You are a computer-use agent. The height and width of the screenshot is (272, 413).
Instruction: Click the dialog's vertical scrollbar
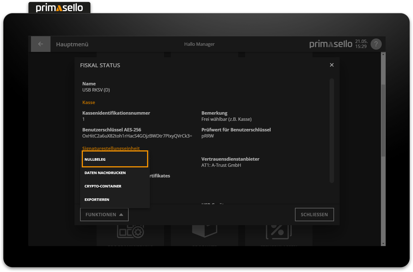332,131
